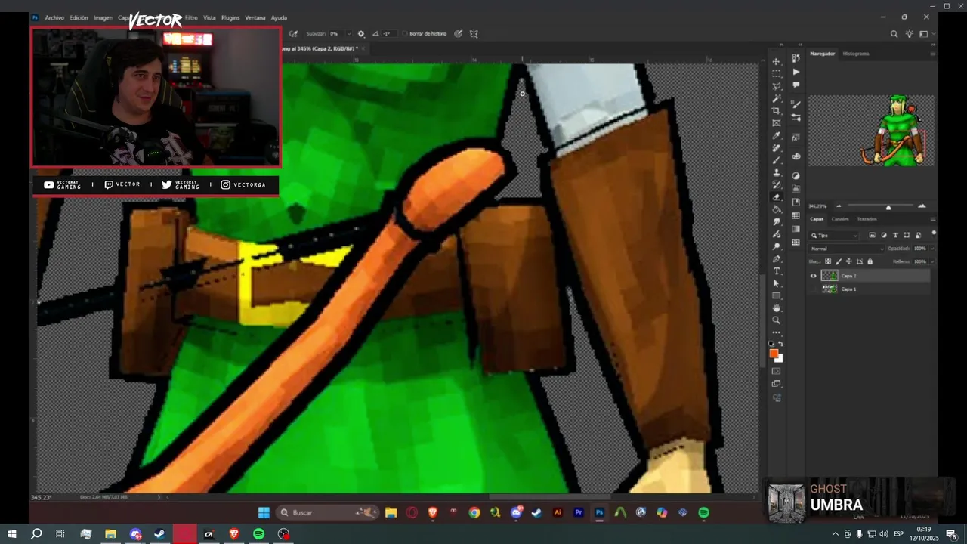This screenshot has height=544, width=967.
Task: Switch to the Trazados tab
Action: 867,219
